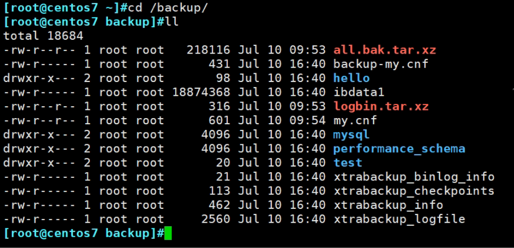
Task: Click the test directory name
Action: [348, 163]
